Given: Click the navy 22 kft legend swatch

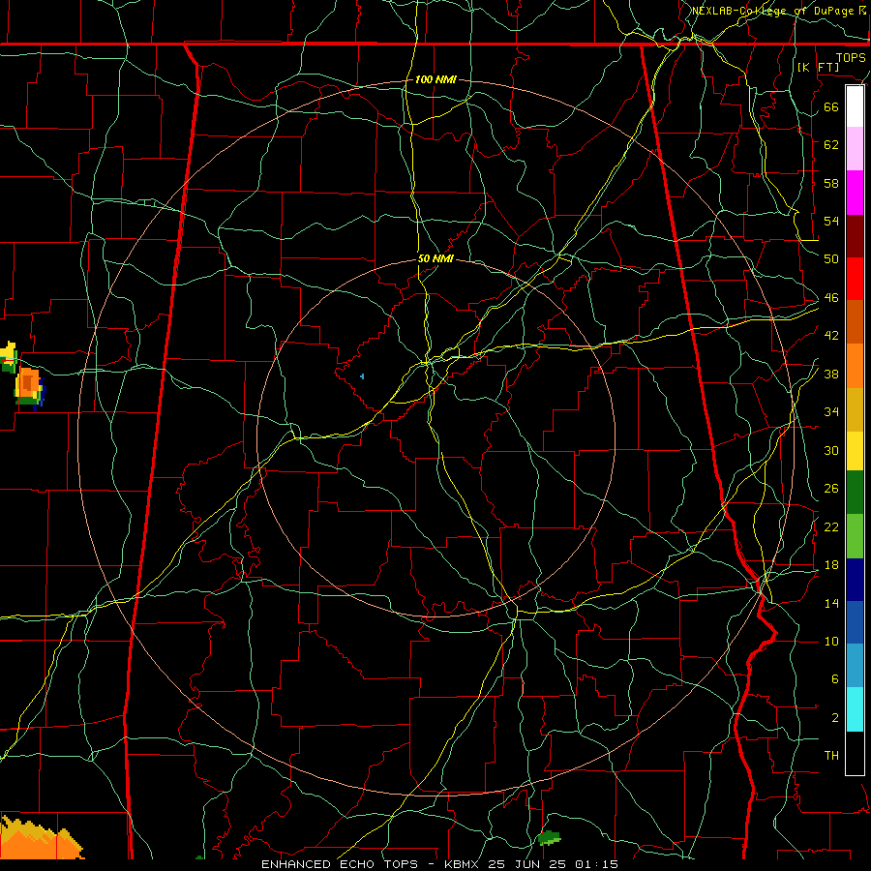Looking at the screenshot, I should click(855, 580).
